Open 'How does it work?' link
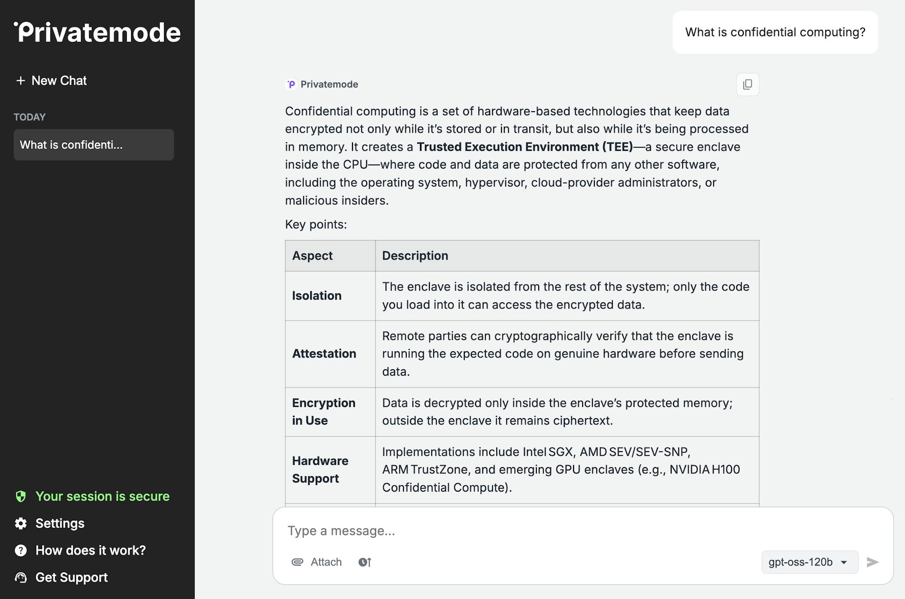 pos(90,550)
